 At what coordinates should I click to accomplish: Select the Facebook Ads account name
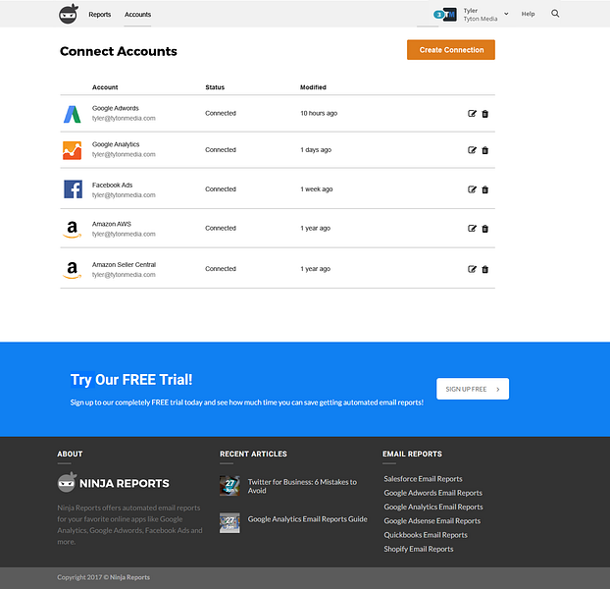point(113,185)
